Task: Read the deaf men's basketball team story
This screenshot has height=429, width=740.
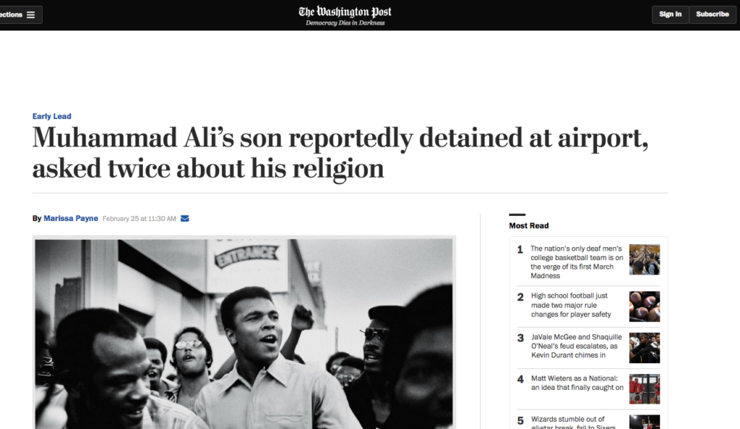Action: pyautogui.click(x=577, y=262)
